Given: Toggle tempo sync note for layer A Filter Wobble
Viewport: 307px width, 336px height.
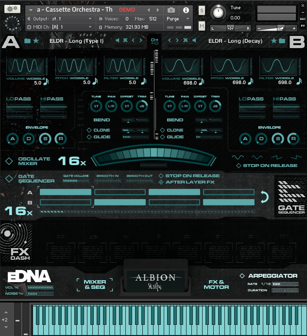Looking at the screenshot, I should 144,81.
